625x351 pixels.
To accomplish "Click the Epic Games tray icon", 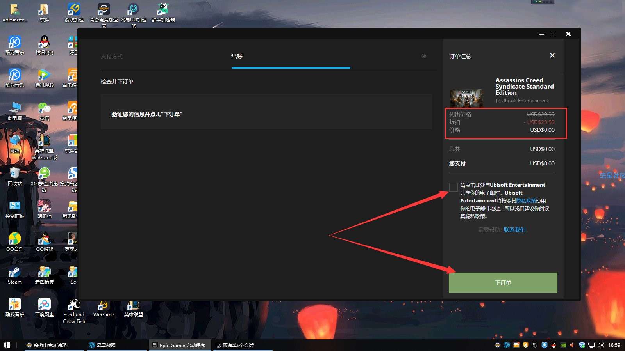I will pyautogui.click(x=535, y=345).
